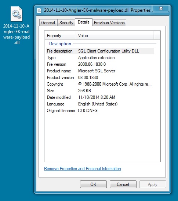Close the Properties dialog window
Screen dimensions: 178x201
161,8
